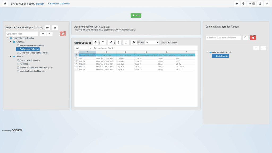Open the messages envelope icon

tap(252, 3)
